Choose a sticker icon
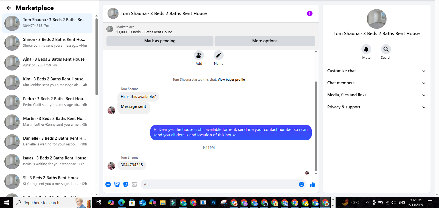The image size is (439, 208). [x=126, y=184]
